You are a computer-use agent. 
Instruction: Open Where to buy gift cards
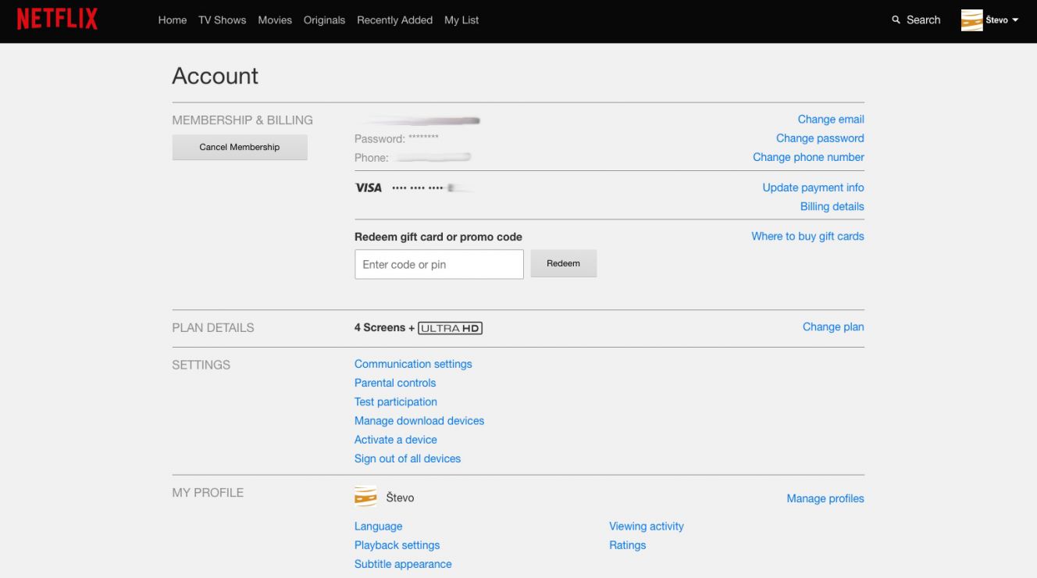tap(807, 236)
